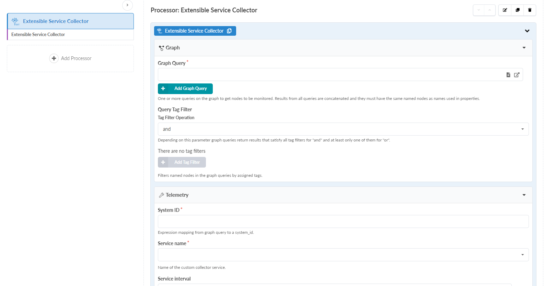The image size is (544, 286).
Task: Click the Add Tag Filter button
Action: tap(182, 162)
